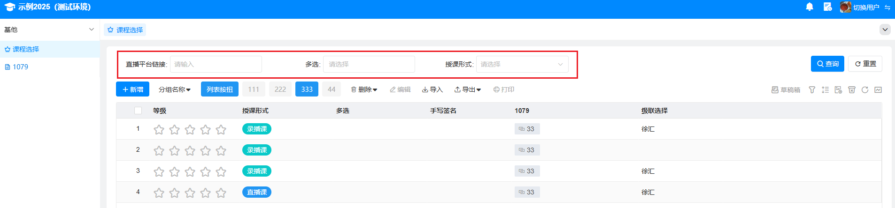Set row 1 rating to five stars
The width and height of the screenshot is (895, 208).
coord(221,130)
